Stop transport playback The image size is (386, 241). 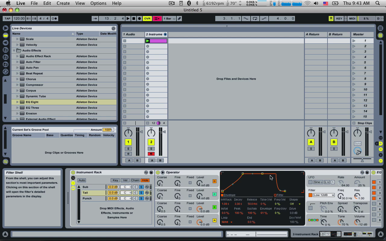134,18
